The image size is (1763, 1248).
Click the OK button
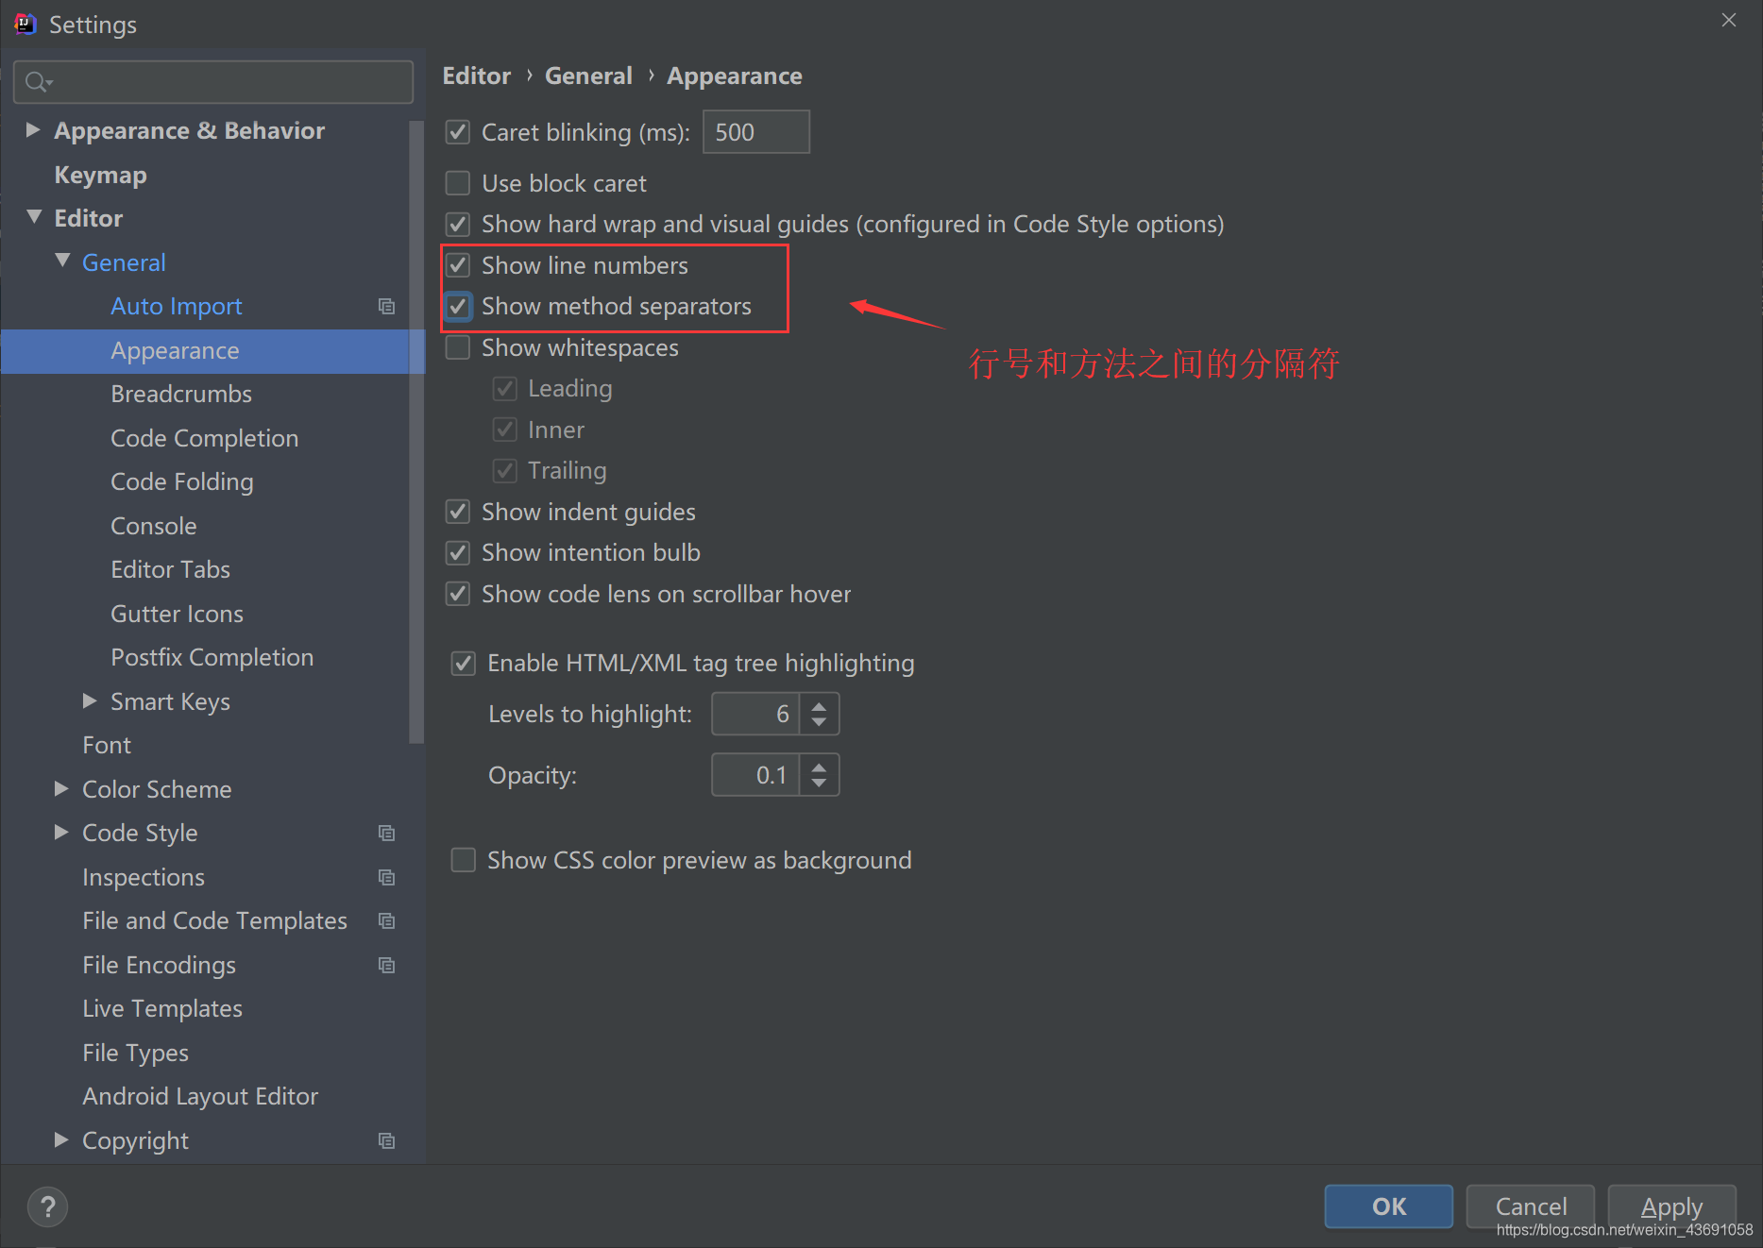point(1389,1206)
